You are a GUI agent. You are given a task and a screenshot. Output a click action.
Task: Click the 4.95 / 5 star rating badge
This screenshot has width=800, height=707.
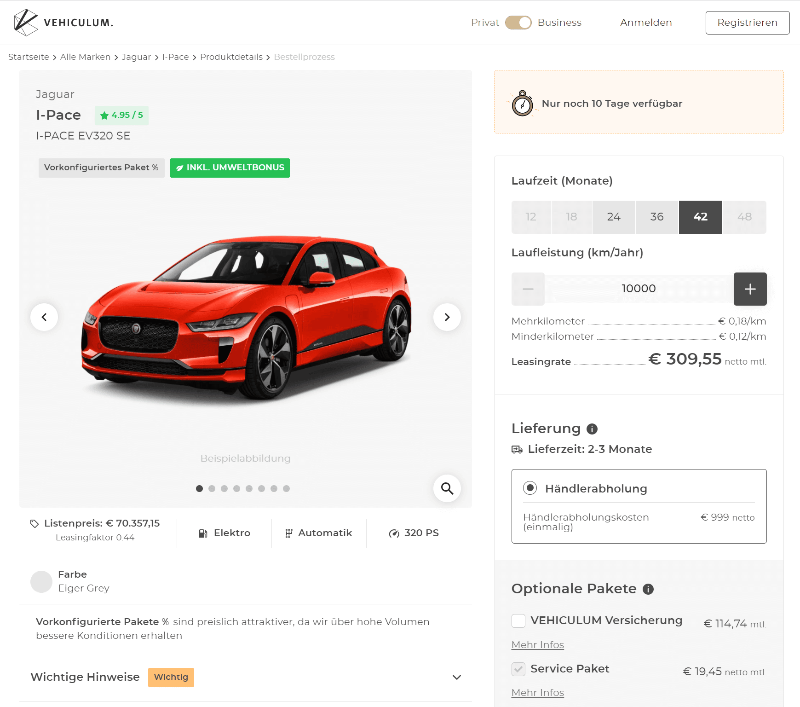point(121,115)
